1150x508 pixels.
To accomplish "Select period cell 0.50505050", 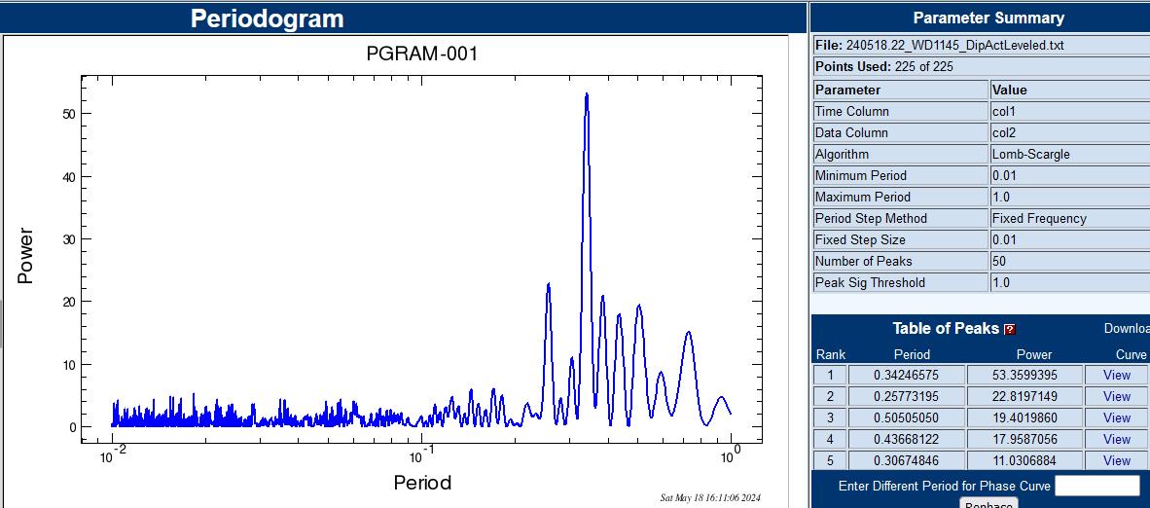I will (x=906, y=417).
